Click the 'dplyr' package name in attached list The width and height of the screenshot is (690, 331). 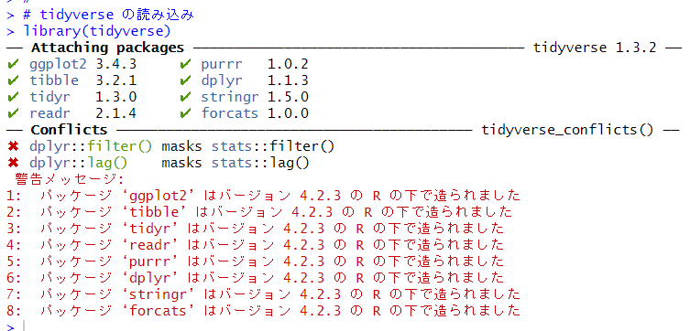pyautogui.click(x=222, y=80)
